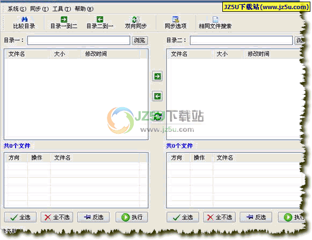The width and height of the screenshot is (312, 240).
Task: Open the 同步(Y) menu
Action: [39, 9]
